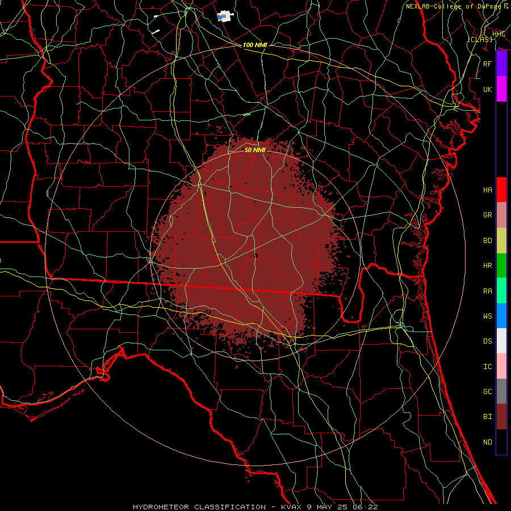This screenshot has height=511, width=511.
Task: Click the Hydrometeor Classification KVAX timestamp caption
Action: [255, 507]
